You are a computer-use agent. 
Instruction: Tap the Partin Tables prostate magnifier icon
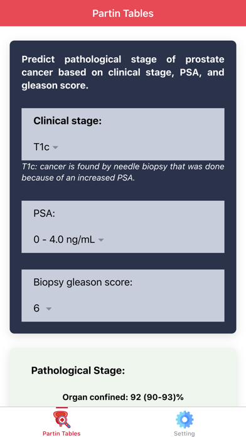pos(61,419)
